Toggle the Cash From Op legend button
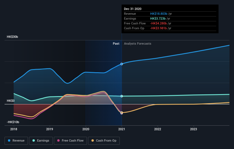This screenshot has width=234, height=149. click(x=104, y=141)
